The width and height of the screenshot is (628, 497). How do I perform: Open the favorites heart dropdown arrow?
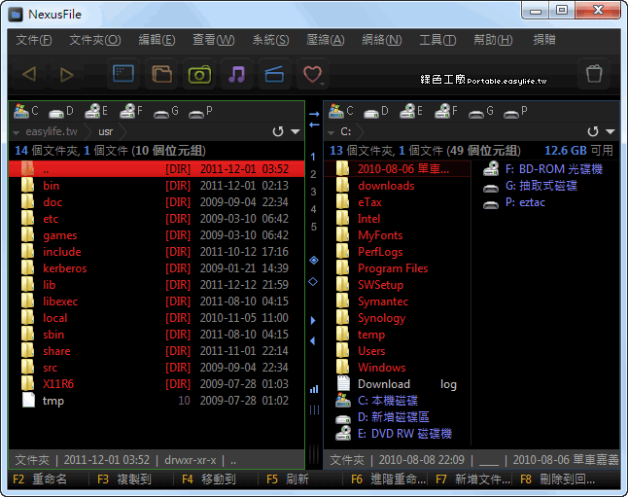tap(323, 85)
